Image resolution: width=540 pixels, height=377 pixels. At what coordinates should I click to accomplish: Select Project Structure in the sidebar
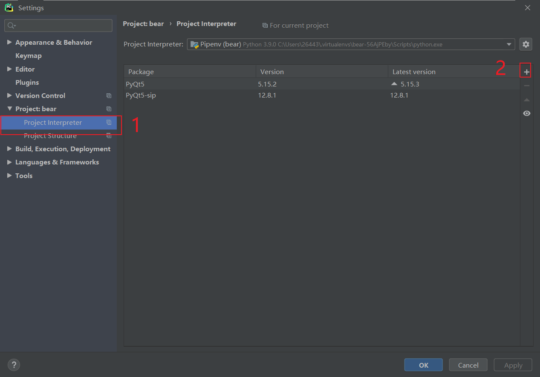(x=51, y=135)
